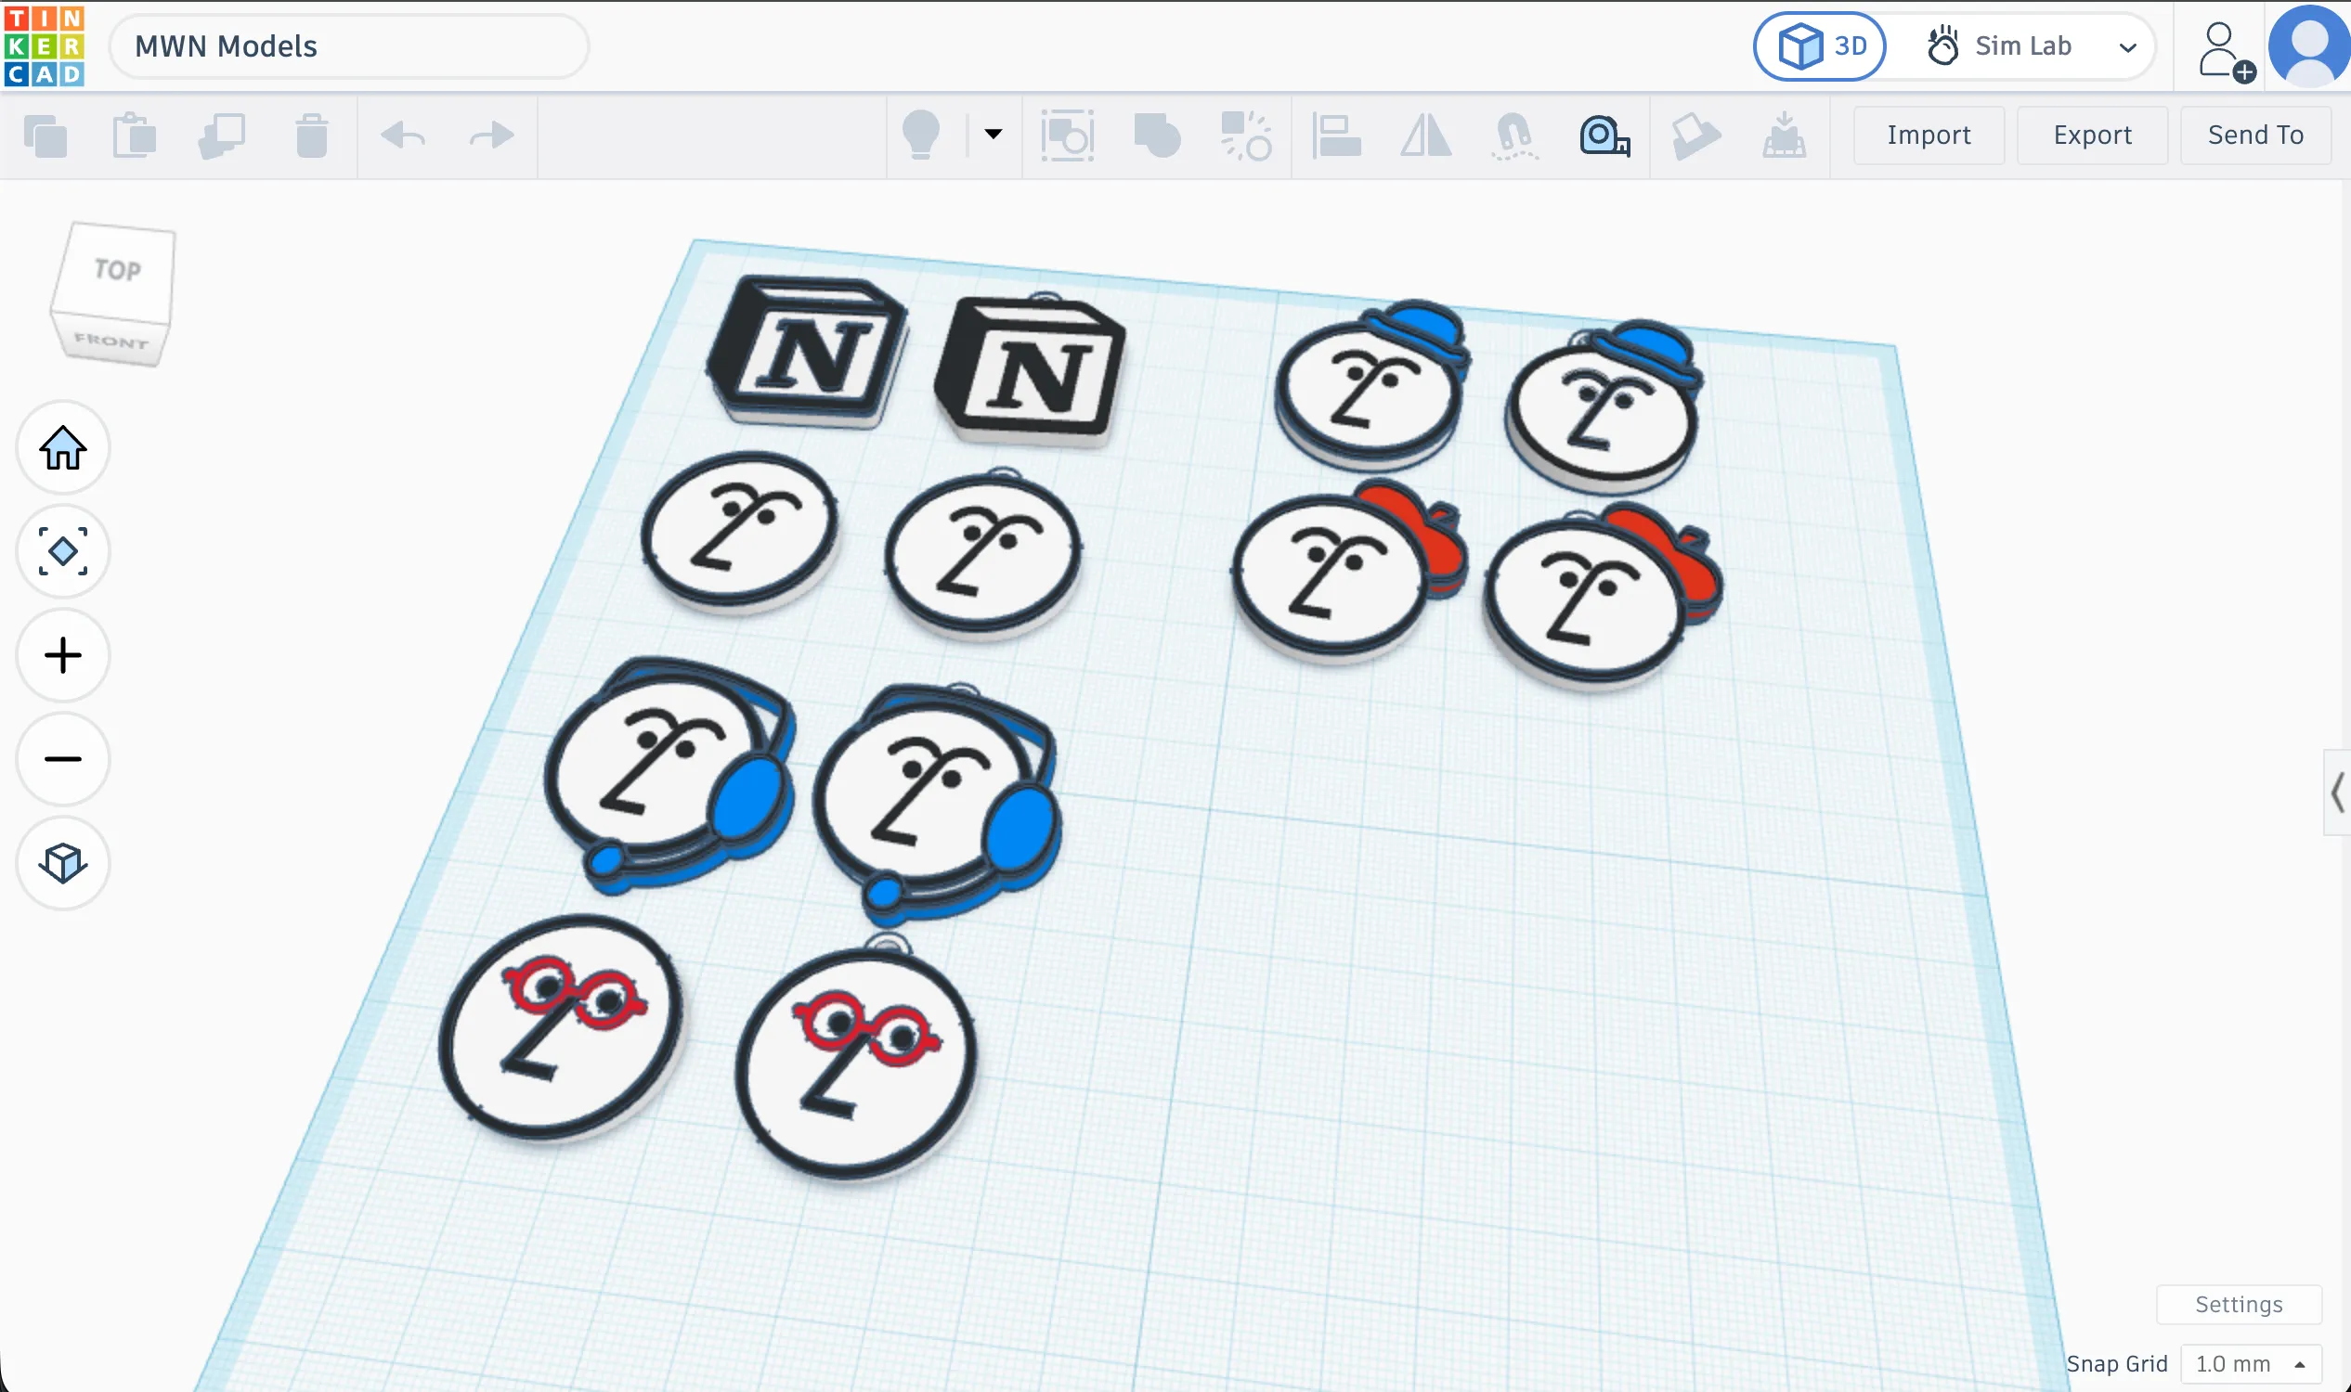2351x1392 pixels.
Task: Delete selection with trash icon
Action: [312, 136]
